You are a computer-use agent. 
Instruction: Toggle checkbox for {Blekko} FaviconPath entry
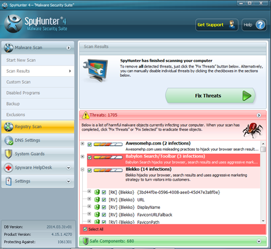pyautogui.click(x=104, y=222)
